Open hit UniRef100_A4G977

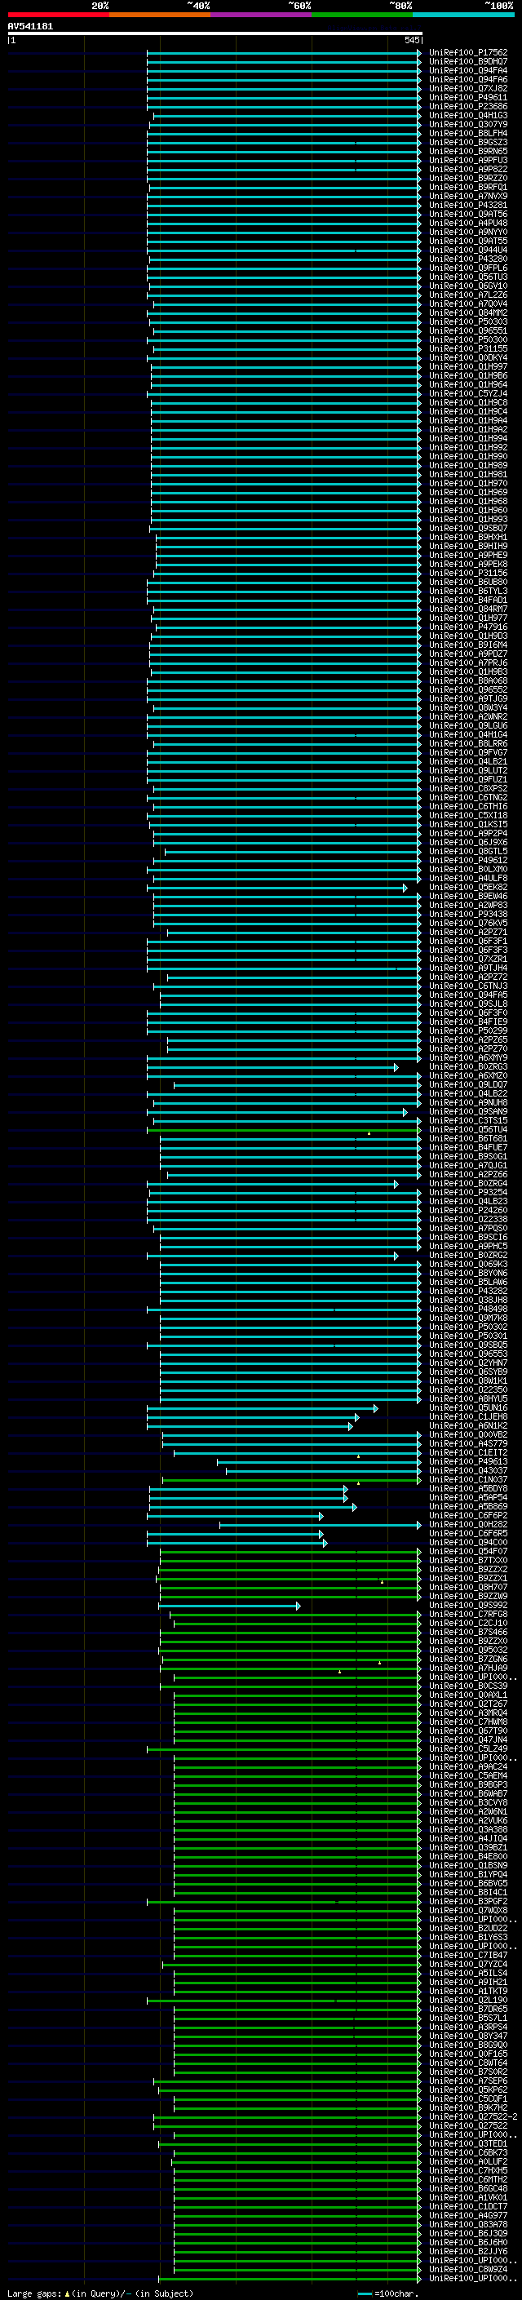click(x=467, y=2215)
